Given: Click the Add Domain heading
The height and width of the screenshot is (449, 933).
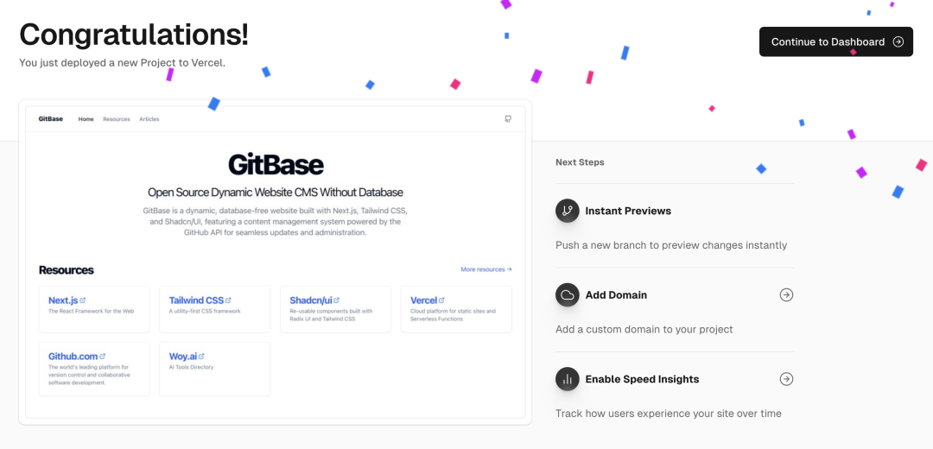Looking at the screenshot, I should pyautogui.click(x=616, y=295).
